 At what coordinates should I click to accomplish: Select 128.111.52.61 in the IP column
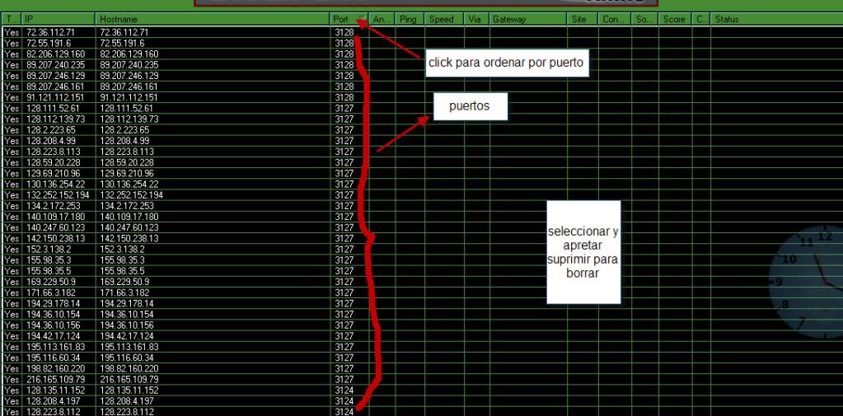(x=53, y=108)
